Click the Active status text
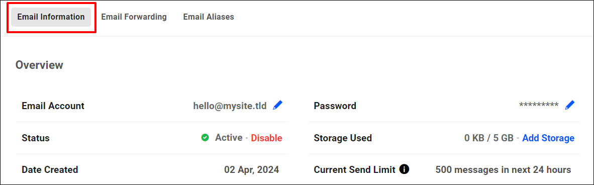 [x=229, y=138]
